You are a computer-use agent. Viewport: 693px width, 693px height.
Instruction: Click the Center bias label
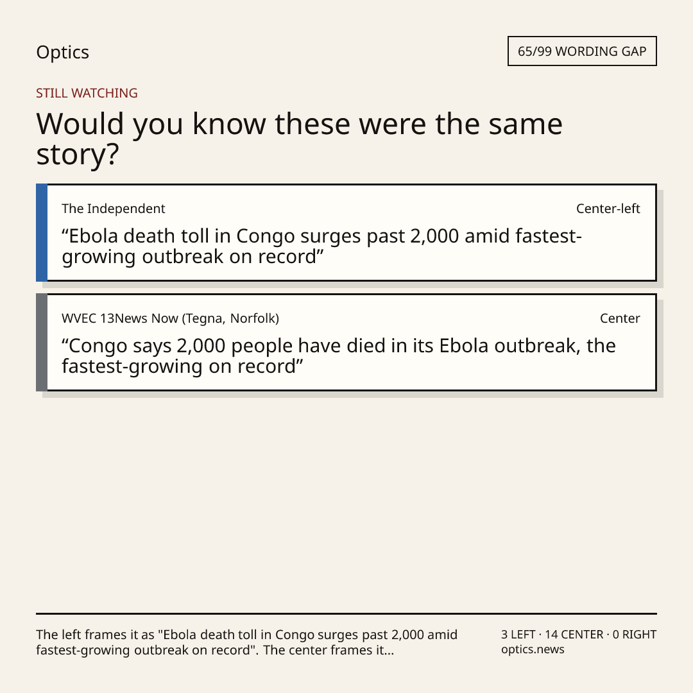(620, 318)
